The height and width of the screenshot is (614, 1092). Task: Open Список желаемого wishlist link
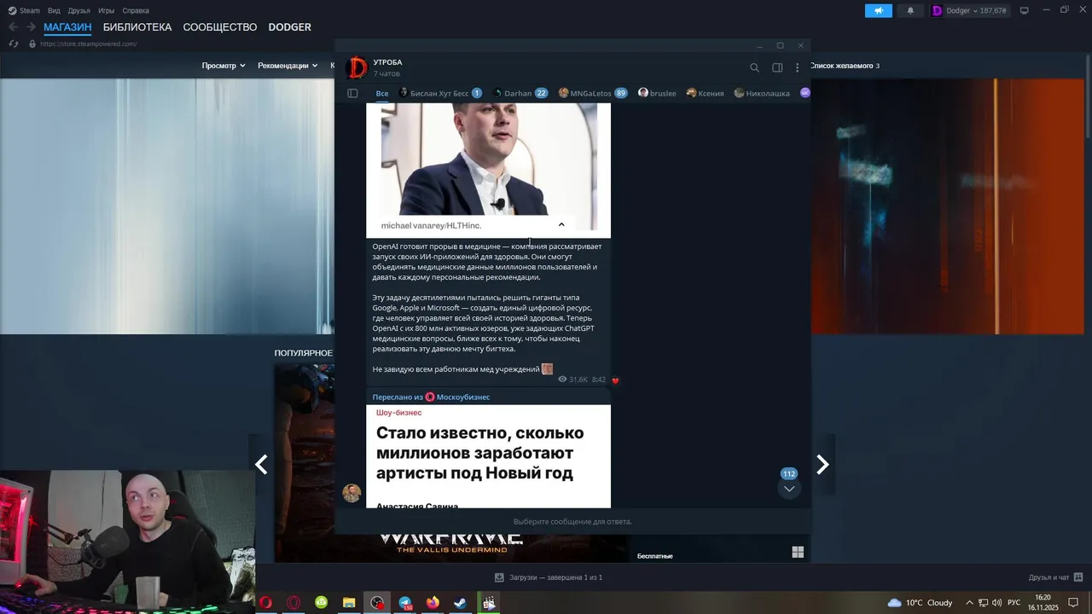(x=845, y=66)
